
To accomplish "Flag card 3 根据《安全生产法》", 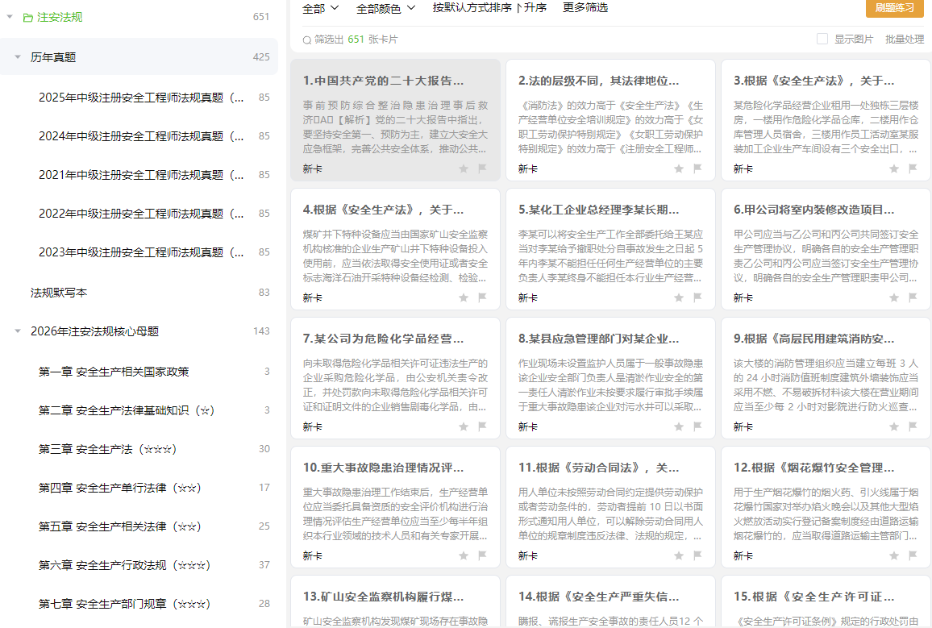I will tap(913, 168).
